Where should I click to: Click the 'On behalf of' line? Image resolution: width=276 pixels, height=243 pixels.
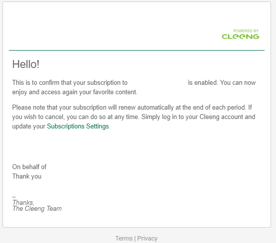point(29,167)
